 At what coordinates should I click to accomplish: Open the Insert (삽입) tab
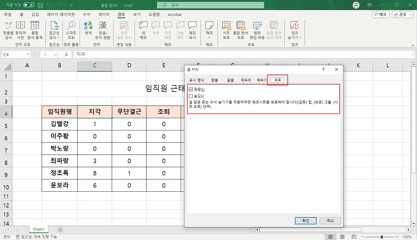[x=35, y=14]
